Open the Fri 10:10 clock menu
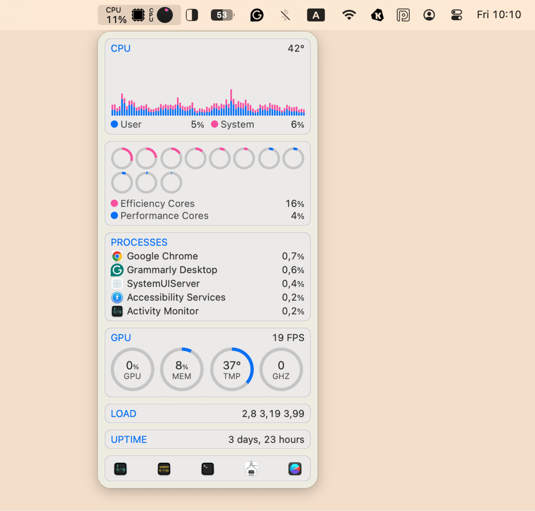 [499, 15]
